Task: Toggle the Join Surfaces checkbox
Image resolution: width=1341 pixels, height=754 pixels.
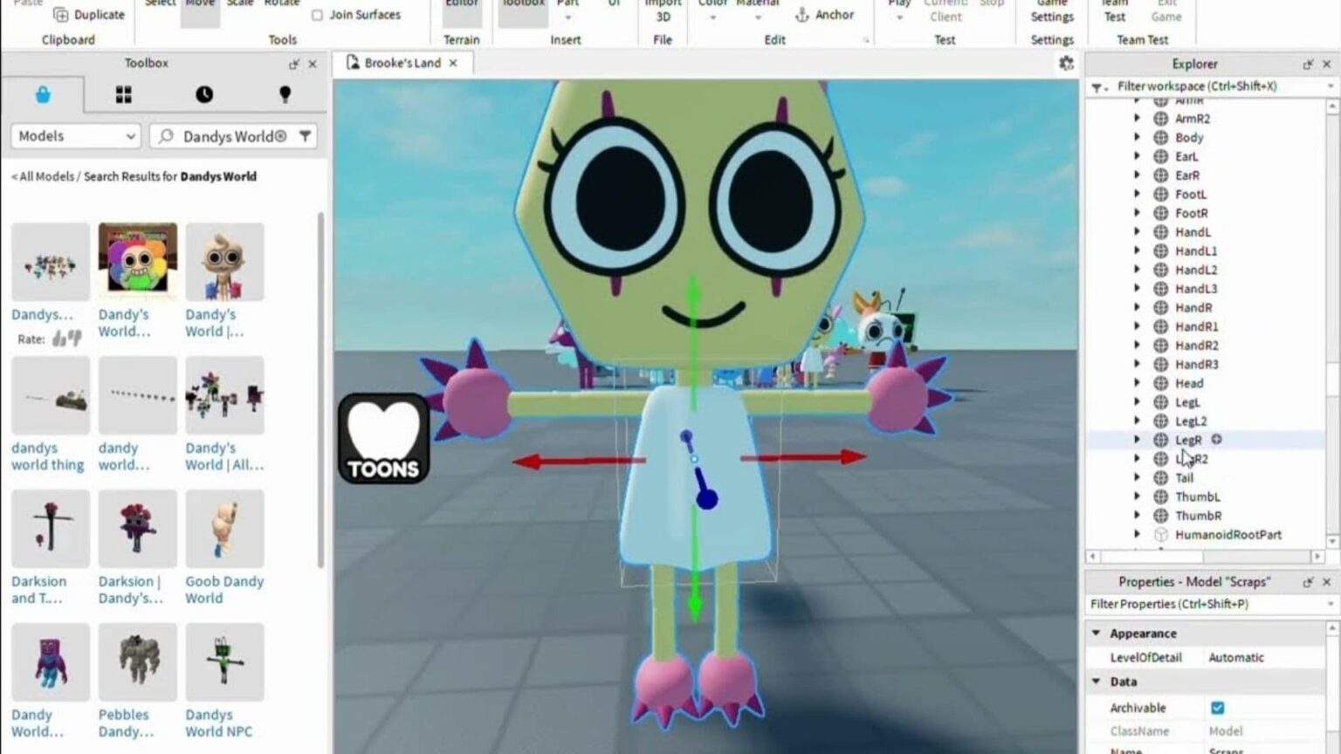Action: coord(317,15)
